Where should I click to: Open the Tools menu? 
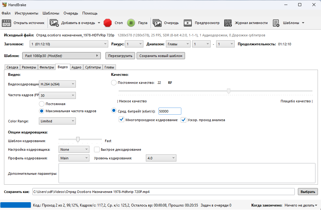pos(27,13)
